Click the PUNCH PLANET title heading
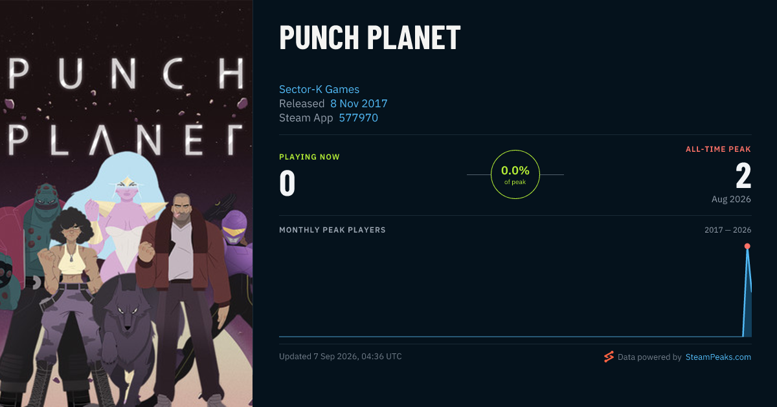777x407 pixels. pyautogui.click(x=370, y=37)
